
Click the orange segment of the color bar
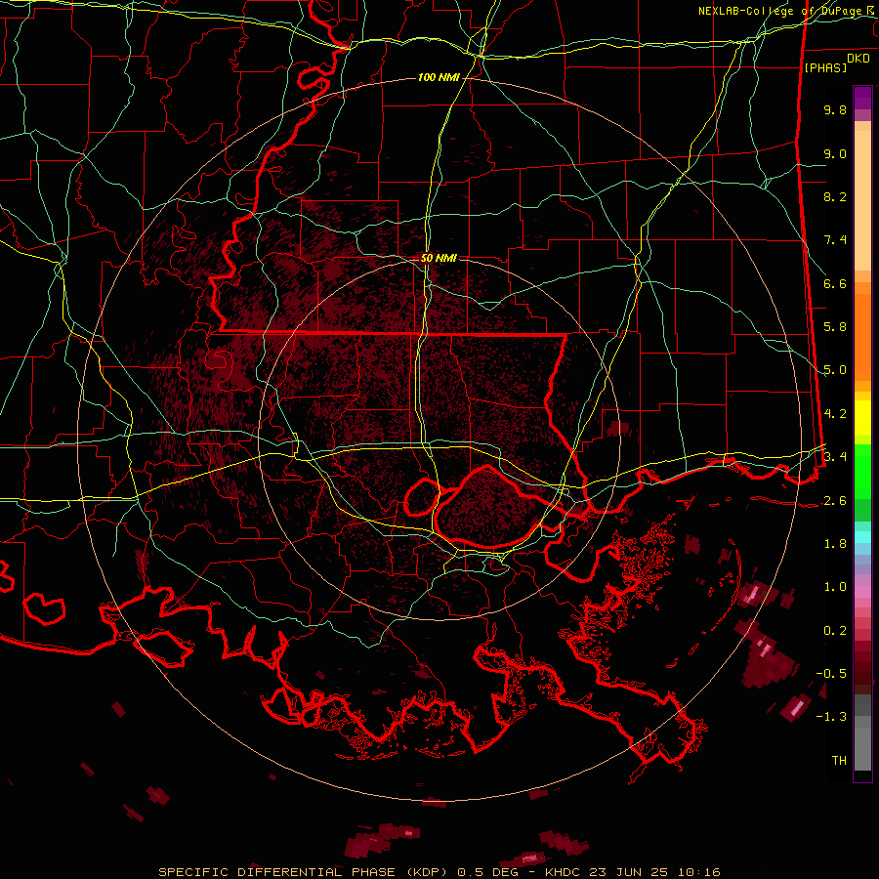pyautogui.click(x=862, y=331)
